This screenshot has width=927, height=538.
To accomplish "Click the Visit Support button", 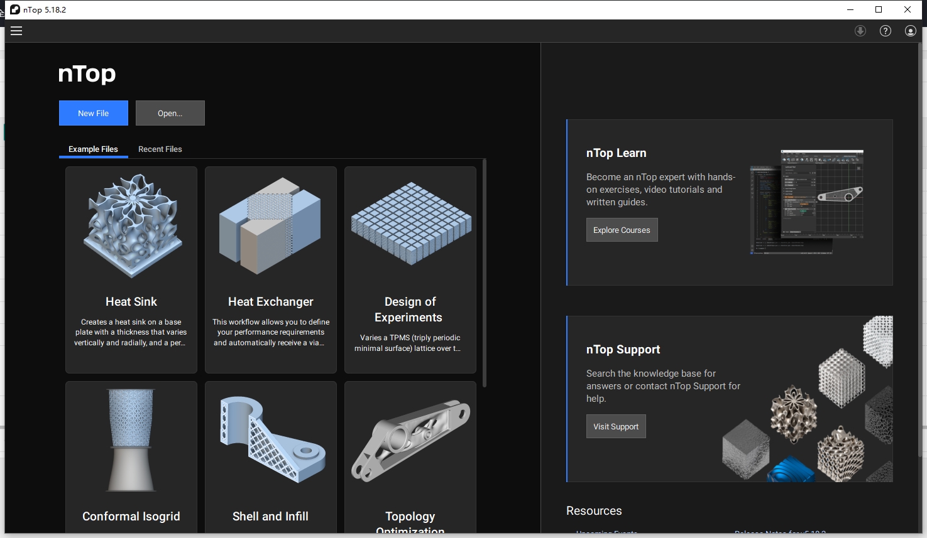I will [615, 426].
